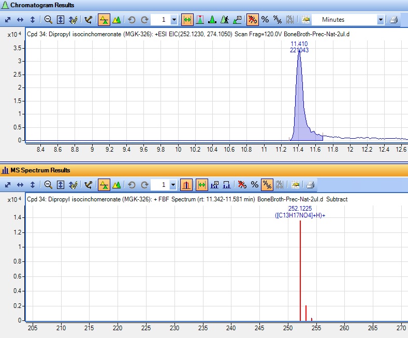Click the redo arrow in MS Spectrum toolbar
The image size is (408, 338).
point(144,184)
